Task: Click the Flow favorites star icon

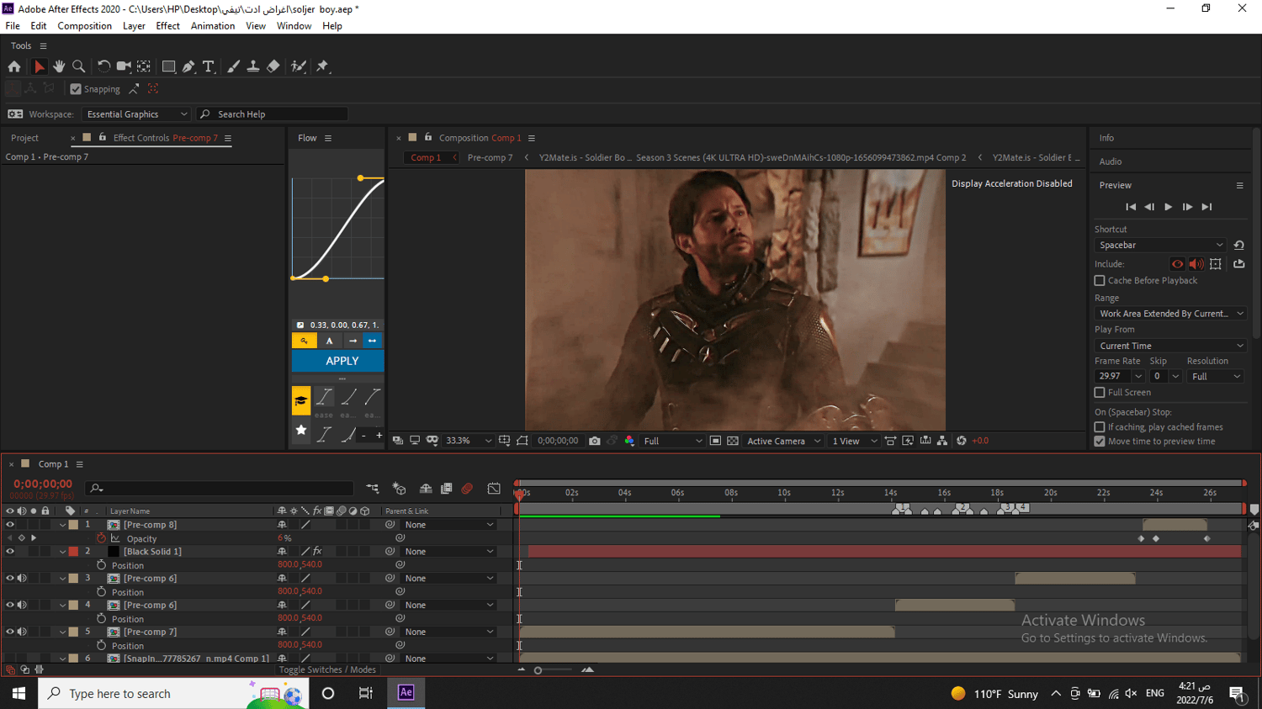Action: click(301, 431)
